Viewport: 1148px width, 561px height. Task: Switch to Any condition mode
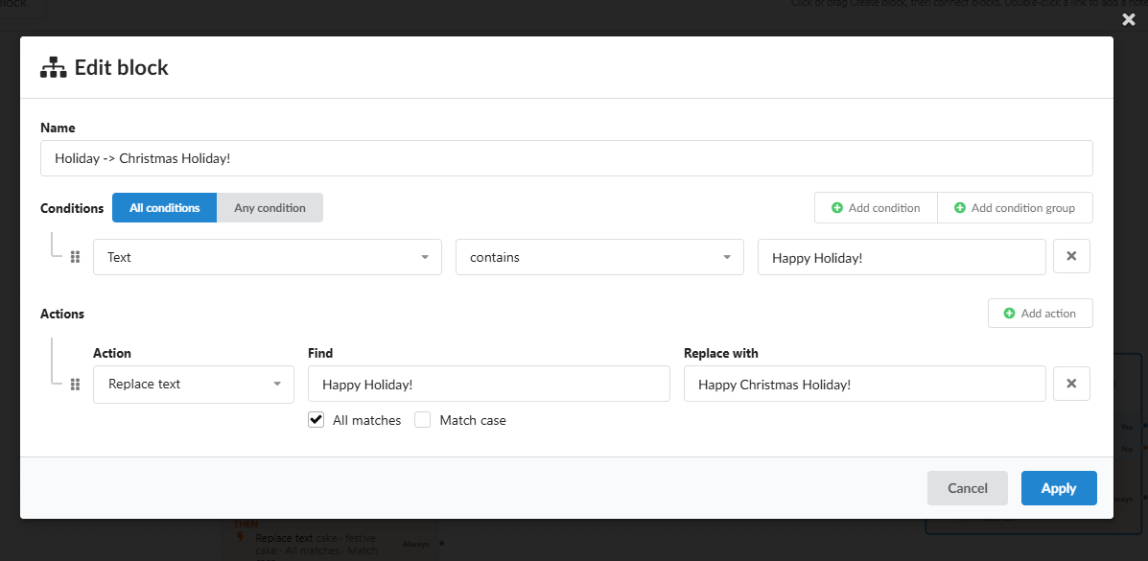[x=270, y=208]
